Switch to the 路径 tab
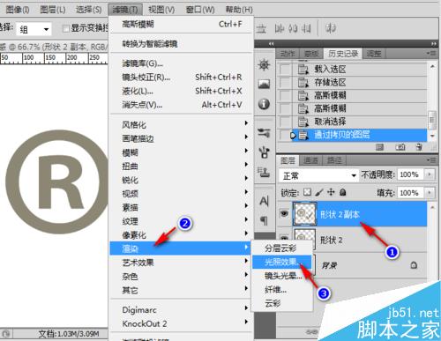The image size is (441, 341). tap(334, 160)
